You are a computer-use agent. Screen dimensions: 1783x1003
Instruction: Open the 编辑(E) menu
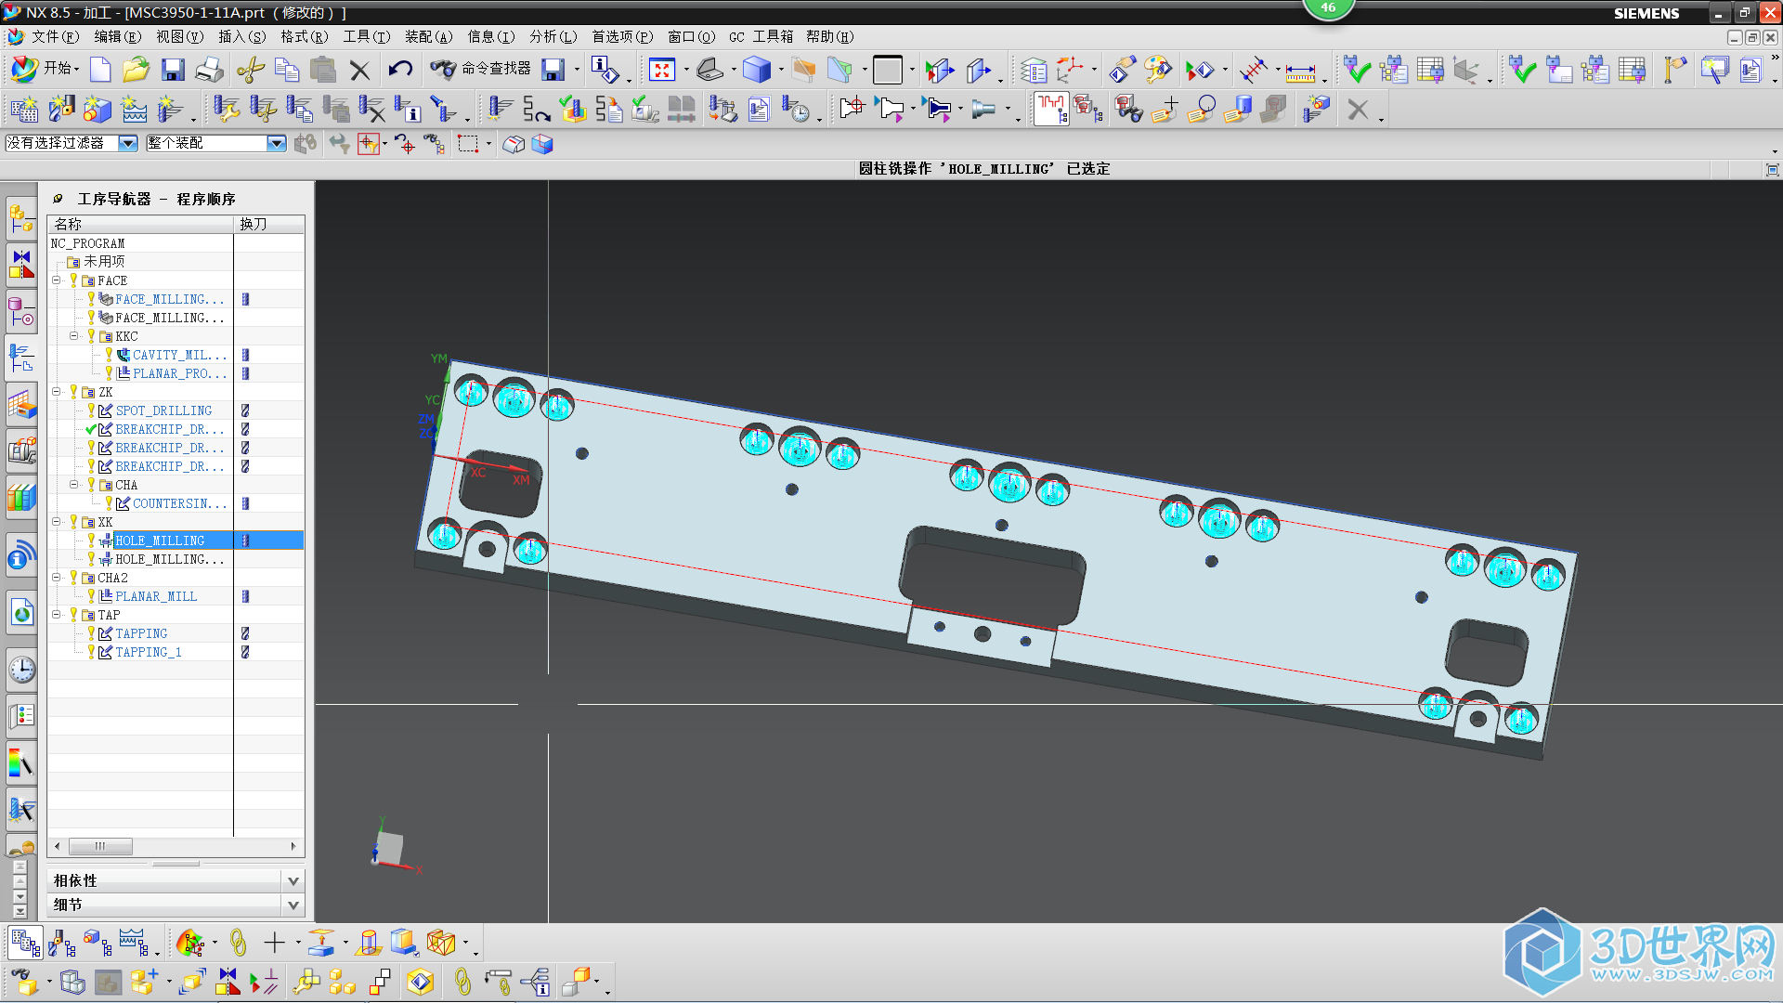click(117, 37)
